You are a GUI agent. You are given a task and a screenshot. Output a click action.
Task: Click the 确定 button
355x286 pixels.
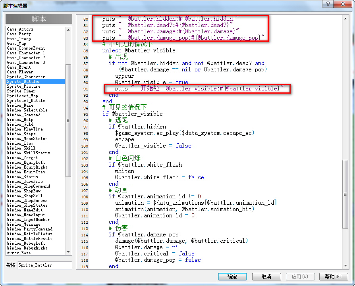(x=232, y=276)
